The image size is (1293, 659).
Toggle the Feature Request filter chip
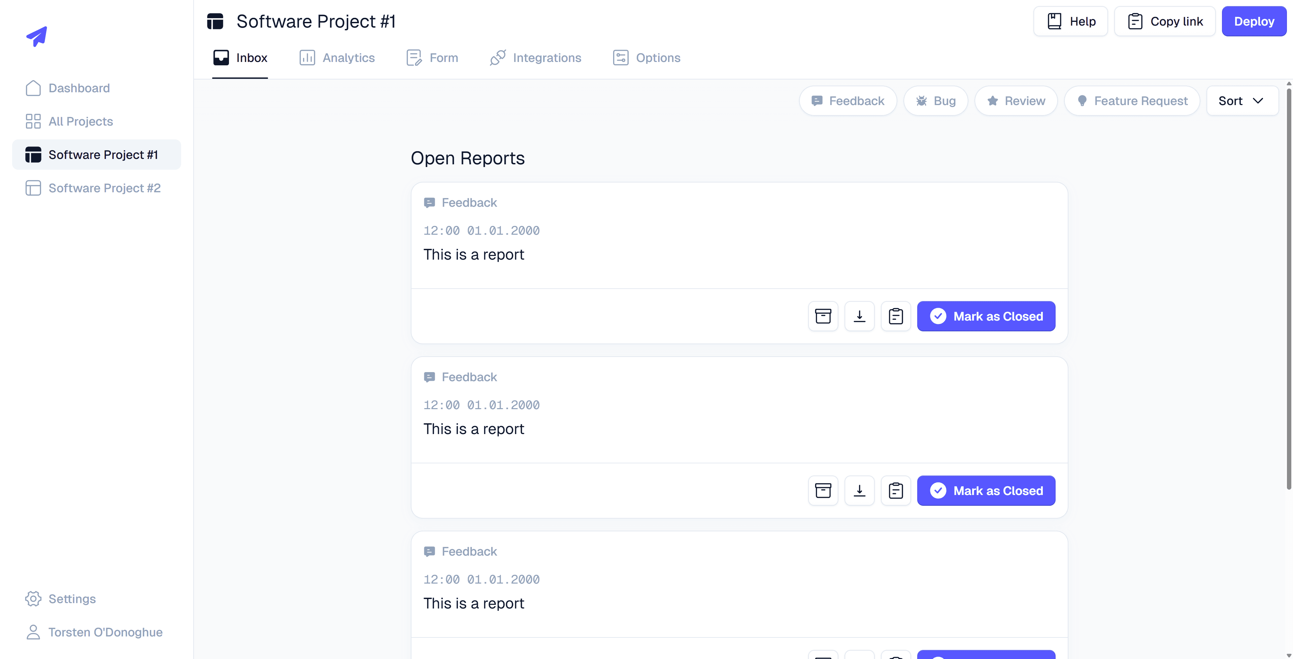(x=1132, y=101)
